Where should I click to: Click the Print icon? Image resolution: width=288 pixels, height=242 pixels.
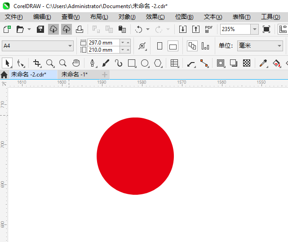point(80,29)
